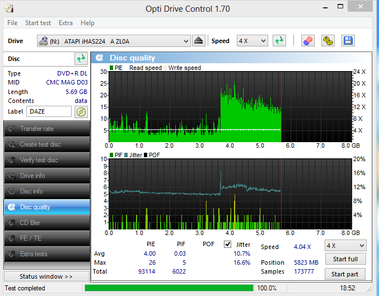This screenshot has height=296, width=379.
Task: Click the speed value 4.04 X
Action: coord(302,247)
